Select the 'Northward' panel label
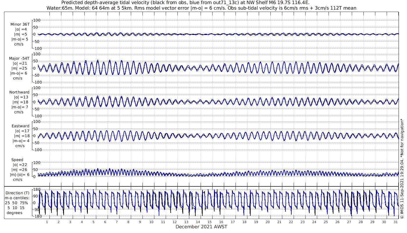 (x=19, y=92)
